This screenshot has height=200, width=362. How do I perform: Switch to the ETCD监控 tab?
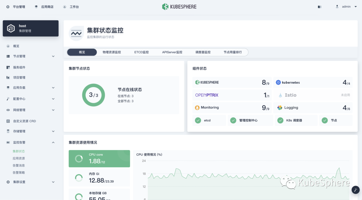click(141, 52)
